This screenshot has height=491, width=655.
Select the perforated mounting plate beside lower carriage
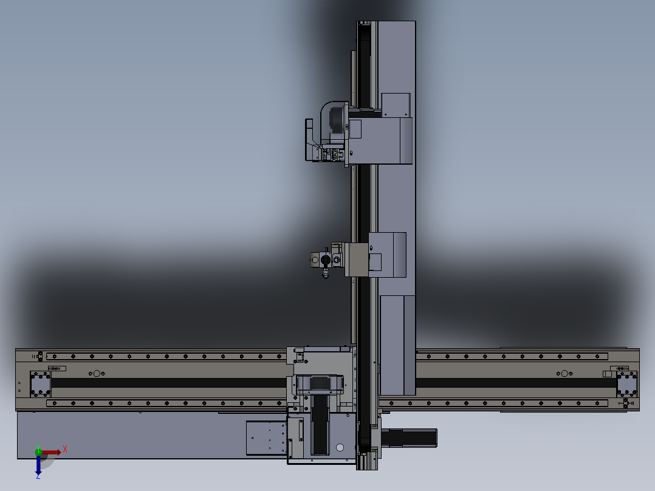click(x=266, y=438)
